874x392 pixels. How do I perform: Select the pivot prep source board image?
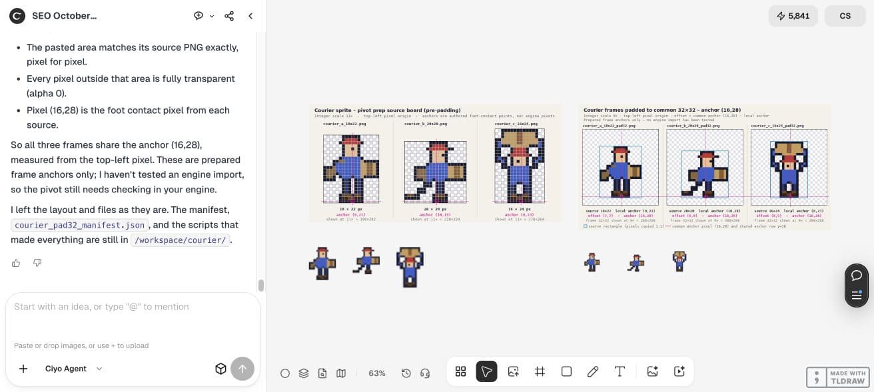(x=436, y=164)
